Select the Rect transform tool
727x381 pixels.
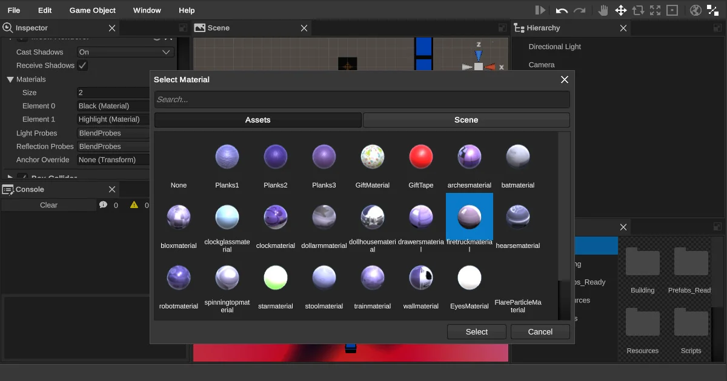(671, 10)
